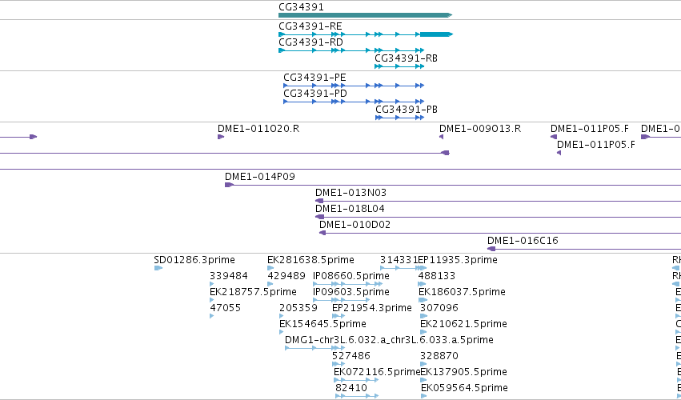The image size is (681, 400).
Task: Click the 488133 label
Action: pos(436,276)
